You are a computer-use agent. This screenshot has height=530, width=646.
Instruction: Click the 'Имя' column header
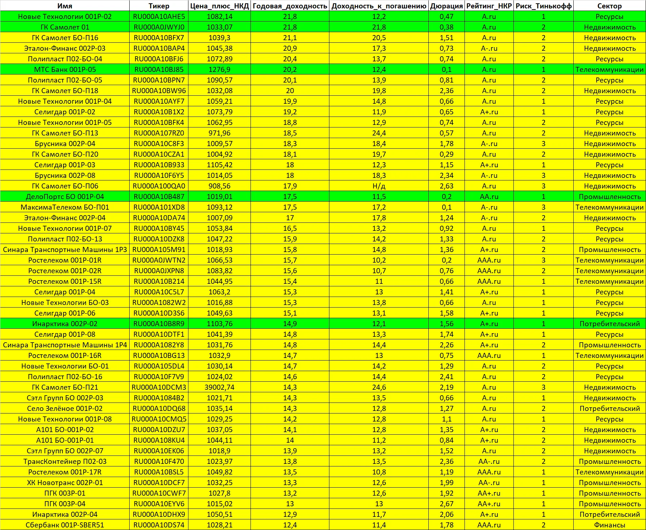(x=65, y=6)
